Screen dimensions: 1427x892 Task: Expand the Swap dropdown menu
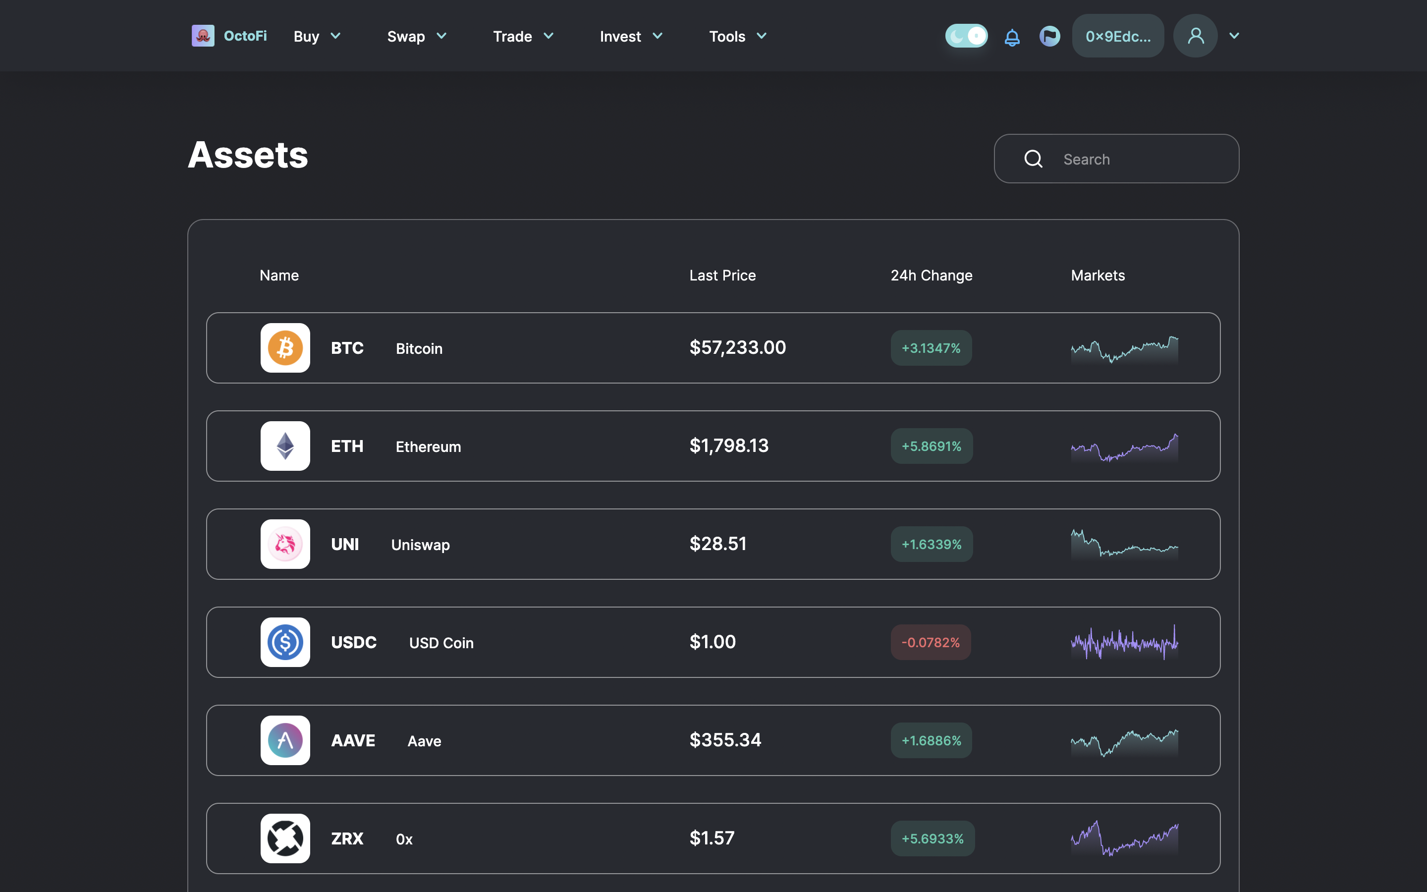click(x=416, y=37)
